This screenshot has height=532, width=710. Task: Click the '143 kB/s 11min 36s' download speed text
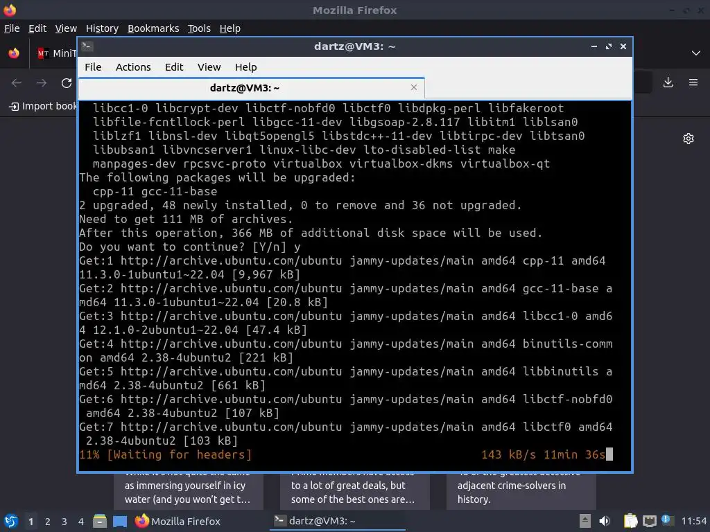[543, 454]
